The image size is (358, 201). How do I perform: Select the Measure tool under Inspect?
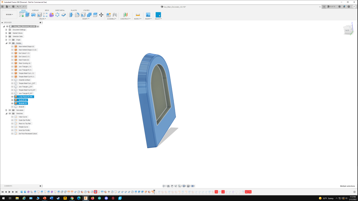pyautogui.click(x=137, y=14)
